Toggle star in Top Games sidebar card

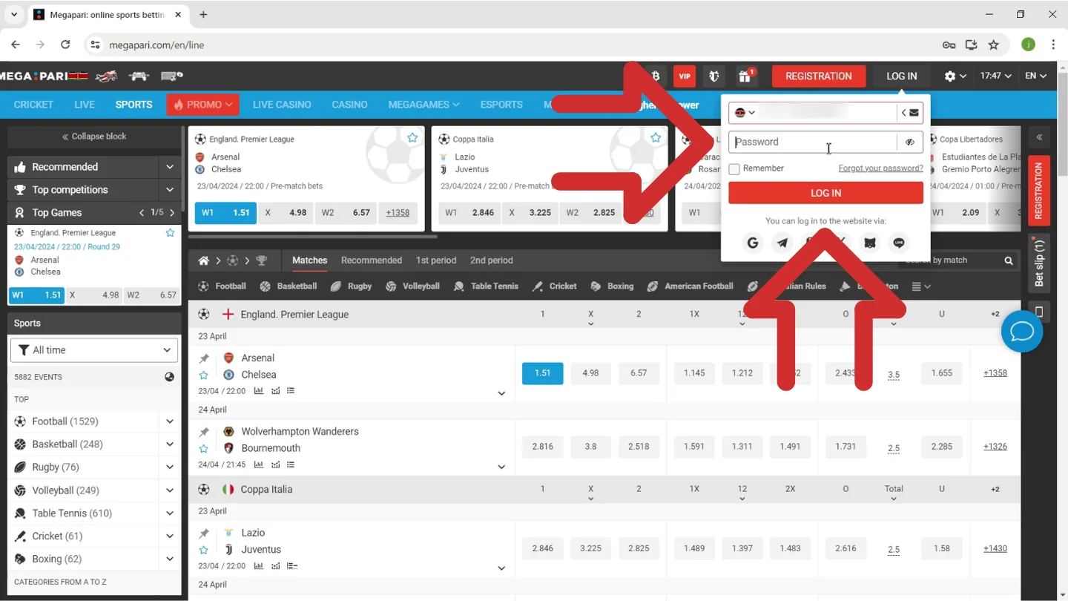[170, 233]
